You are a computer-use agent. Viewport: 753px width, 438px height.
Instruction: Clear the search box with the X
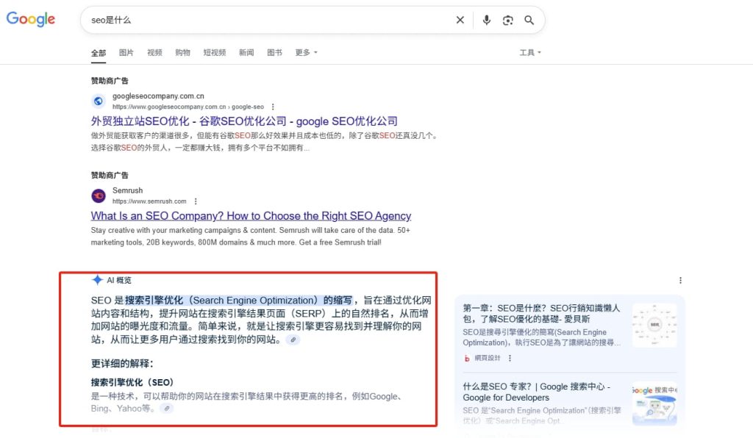(x=460, y=20)
